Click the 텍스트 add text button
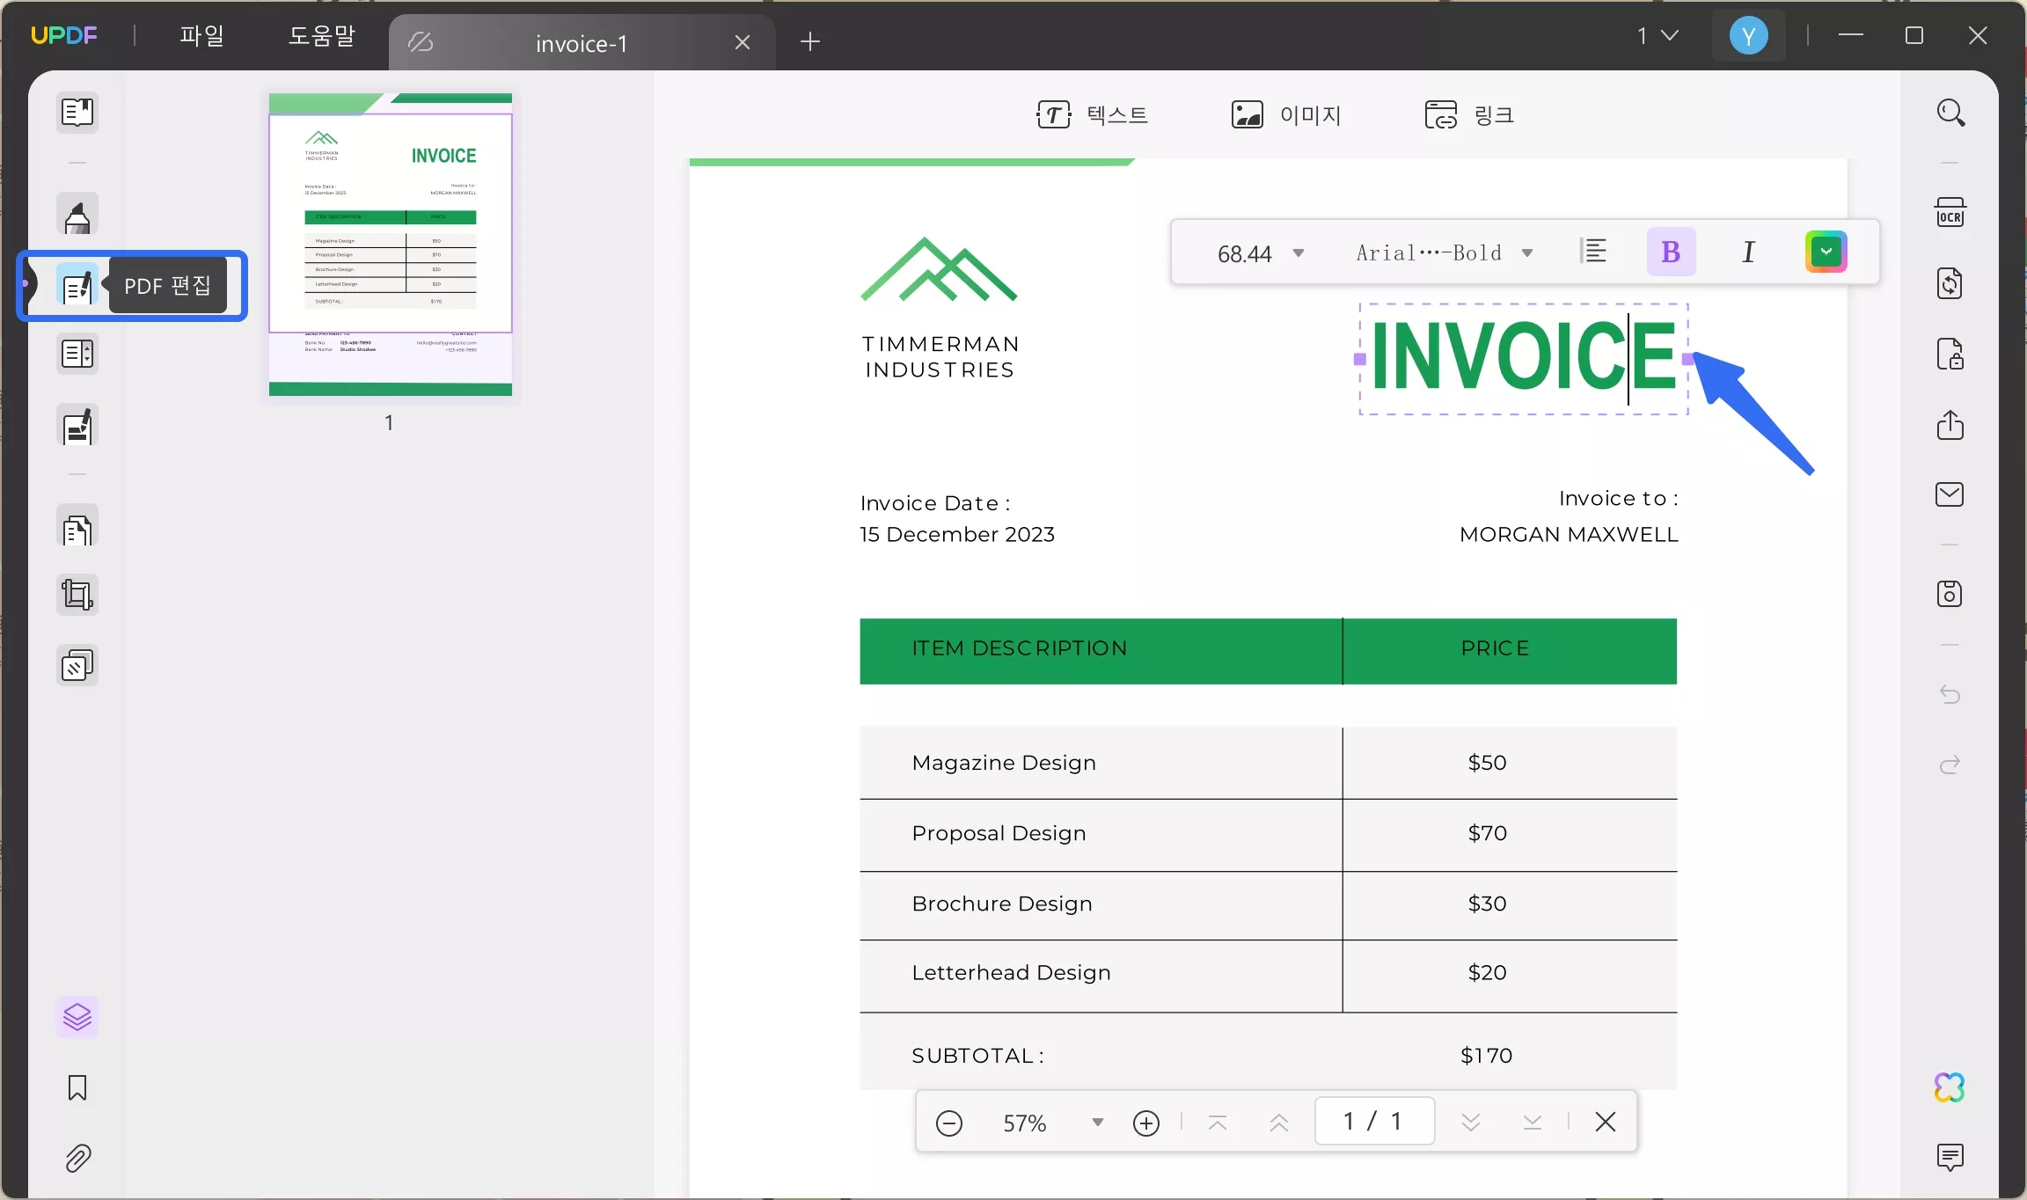 click(x=1092, y=114)
